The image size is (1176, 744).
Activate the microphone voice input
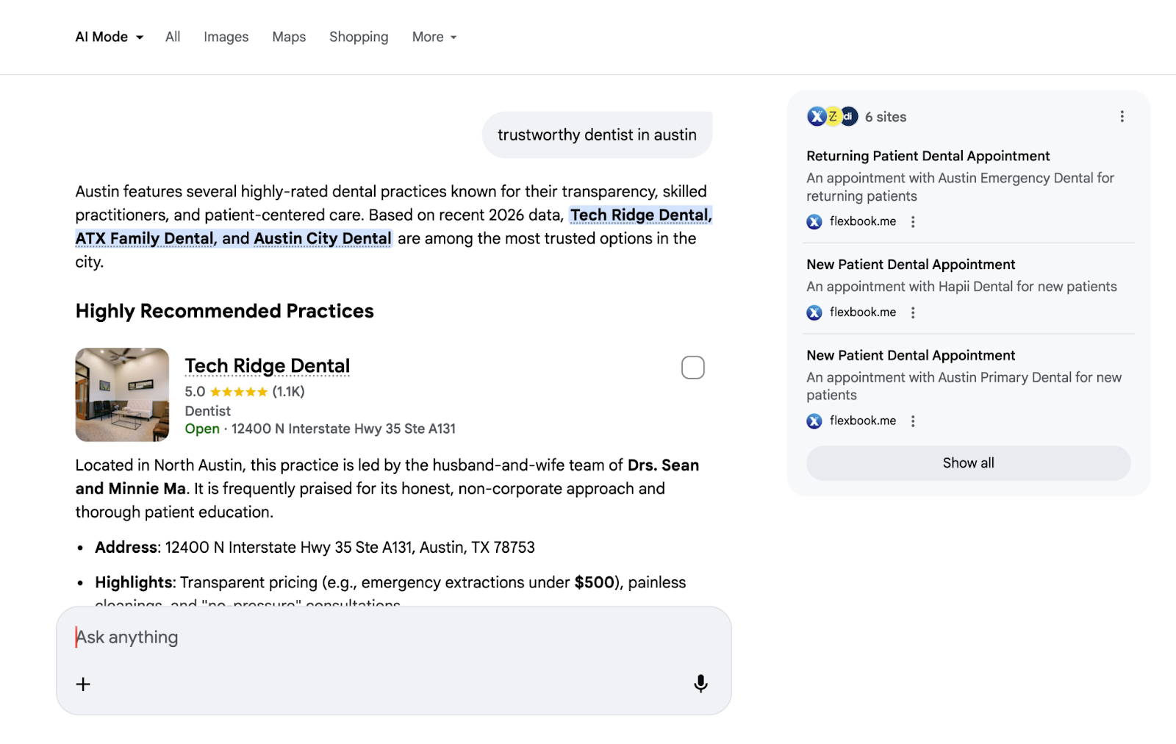tap(700, 684)
